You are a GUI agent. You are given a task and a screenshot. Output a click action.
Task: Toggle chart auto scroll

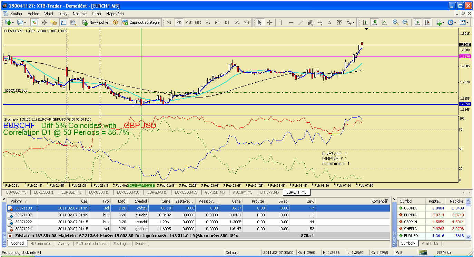tap(417, 22)
